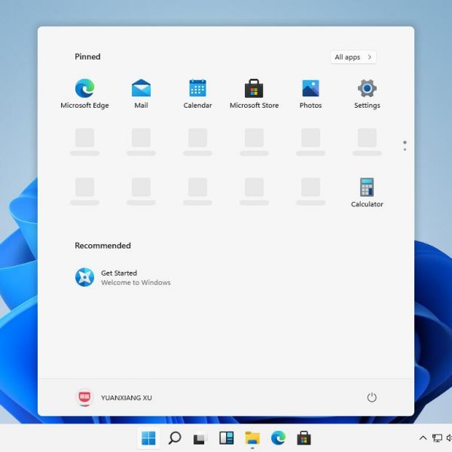Click the power button icon
The image size is (452, 452).
pos(371,398)
